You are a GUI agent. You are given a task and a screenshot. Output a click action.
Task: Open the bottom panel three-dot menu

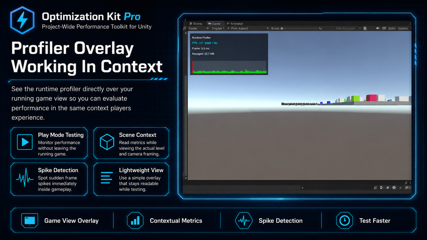410,182
